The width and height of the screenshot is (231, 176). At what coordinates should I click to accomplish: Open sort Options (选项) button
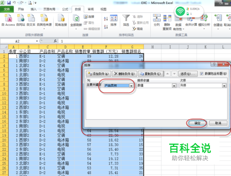tap(188, 74)
